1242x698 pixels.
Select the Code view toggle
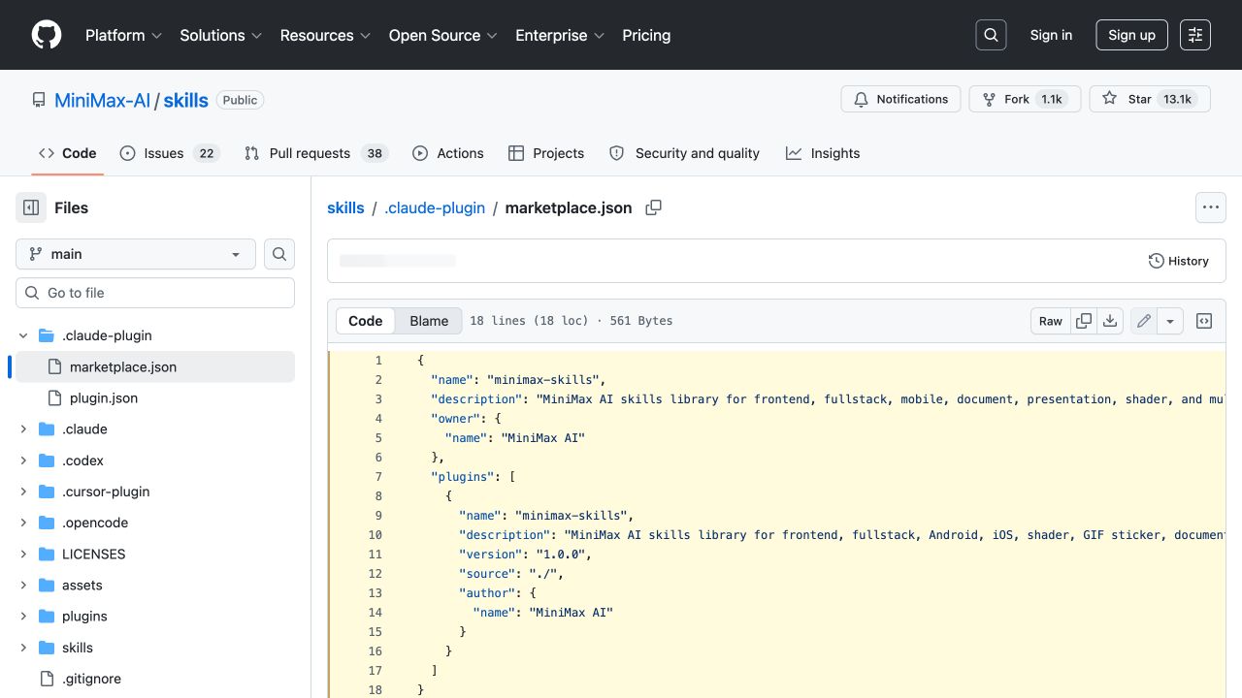[366, 321]
